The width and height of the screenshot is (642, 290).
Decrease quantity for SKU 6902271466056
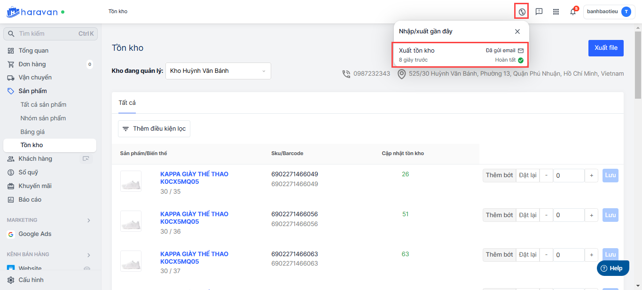(x=546, y=215)
